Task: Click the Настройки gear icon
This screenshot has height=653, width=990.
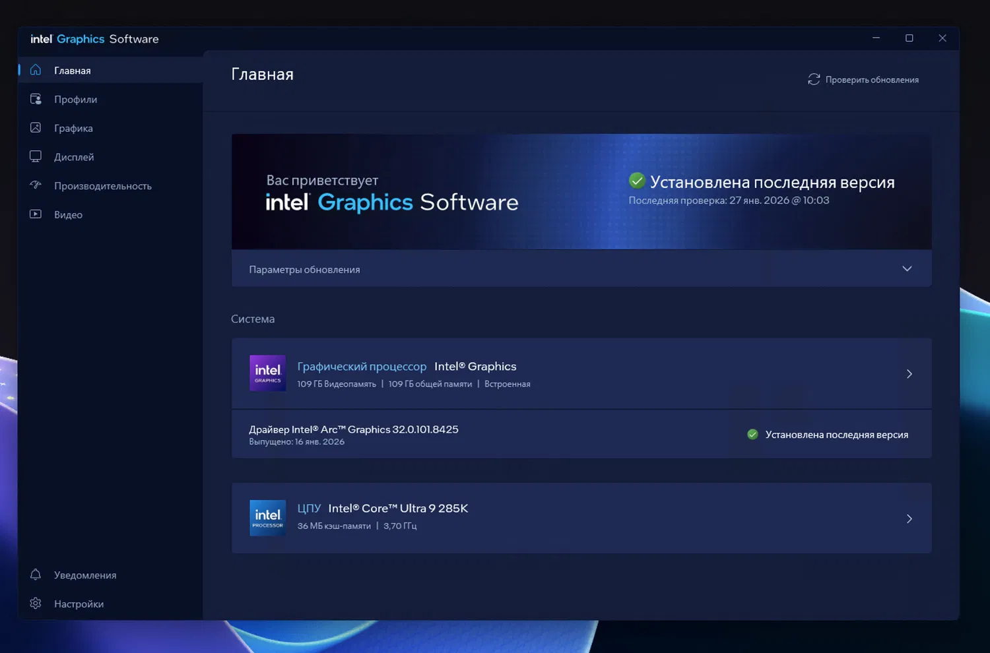Action: point(36,604)
